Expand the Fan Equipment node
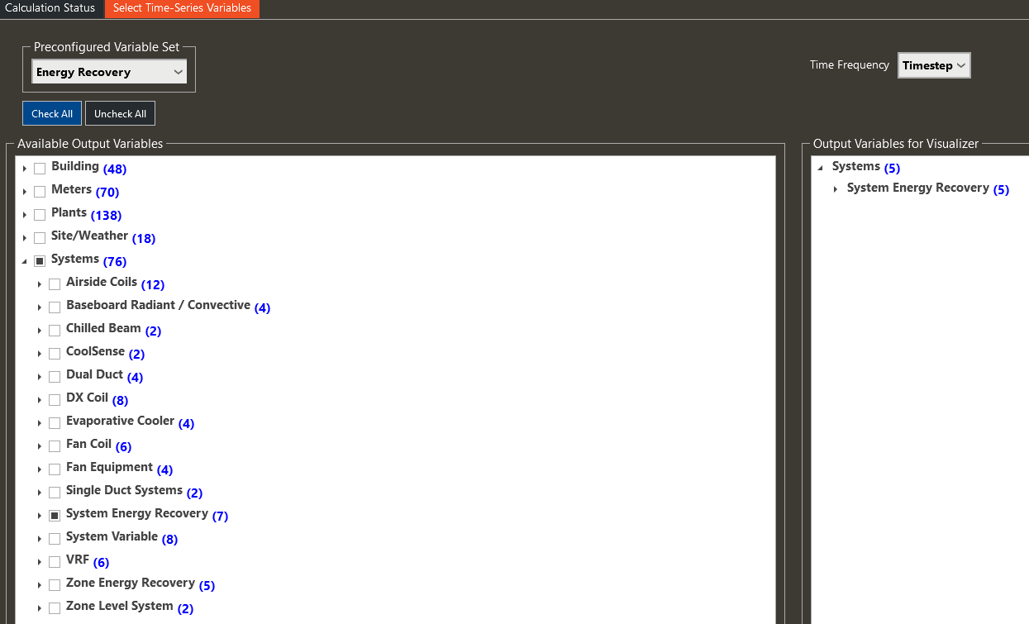Image resolution: width=1029 pixels, height=624 pixels. [x=40, y=469]
